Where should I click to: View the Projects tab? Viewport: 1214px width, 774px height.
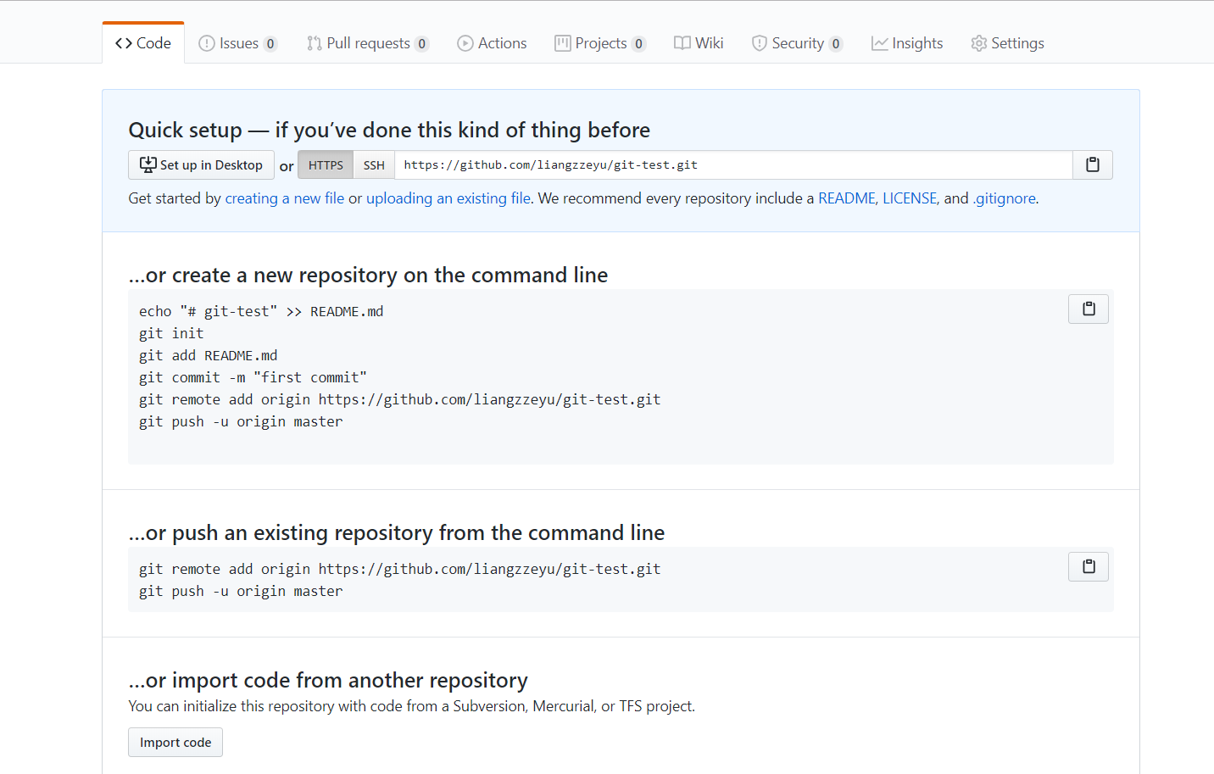coord(599,43)
